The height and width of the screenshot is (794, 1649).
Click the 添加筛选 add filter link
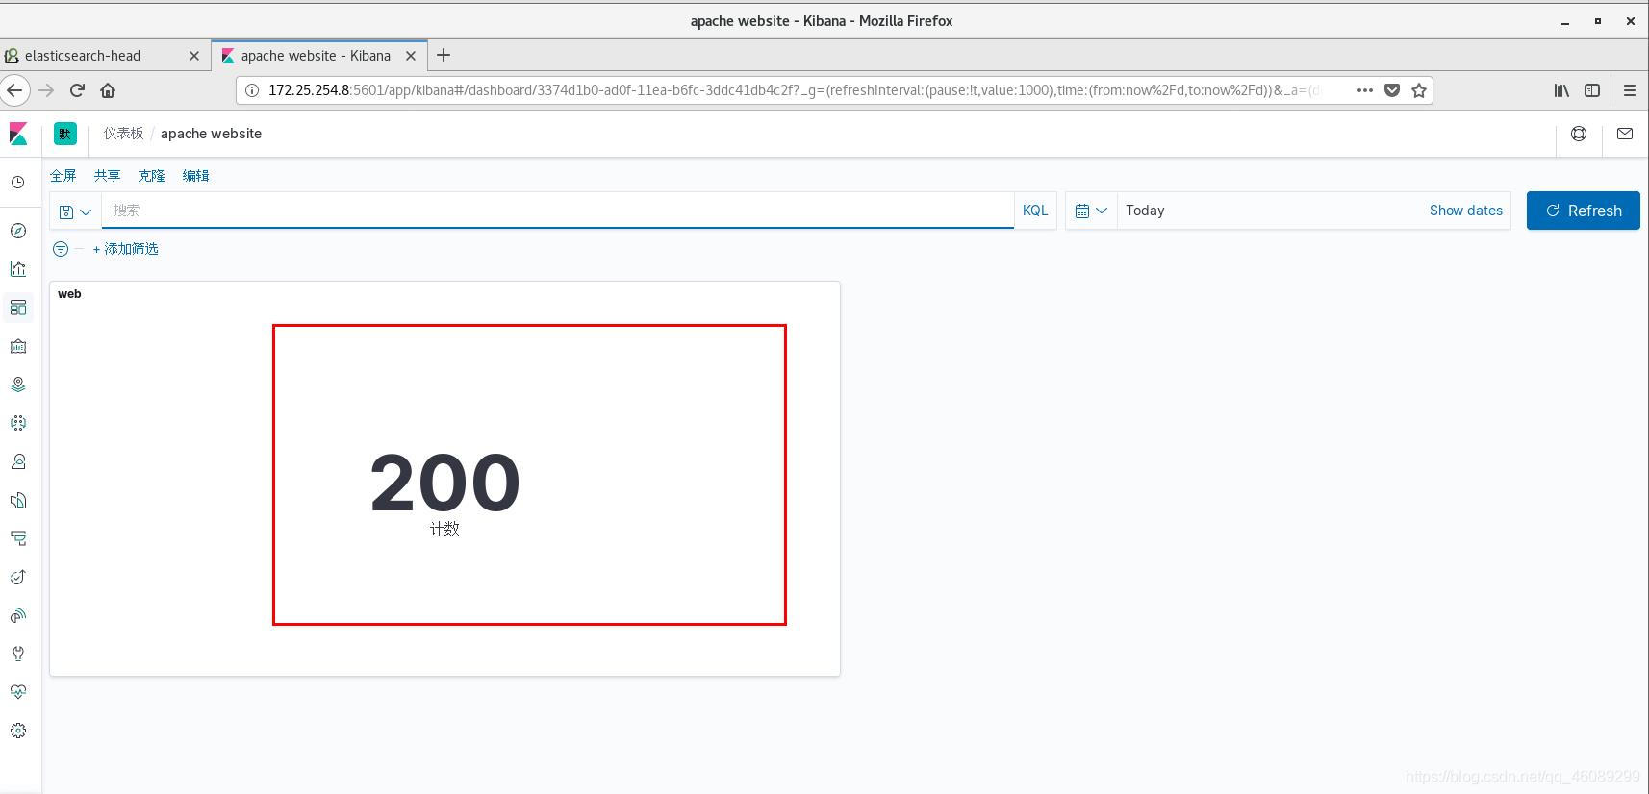[126, 249]
